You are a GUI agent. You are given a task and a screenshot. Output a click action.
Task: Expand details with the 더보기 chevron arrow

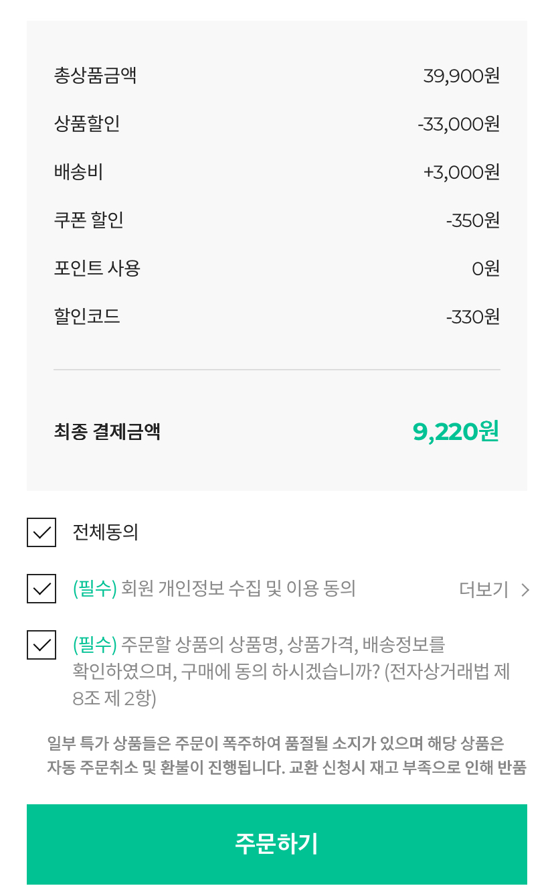point(525,590)
